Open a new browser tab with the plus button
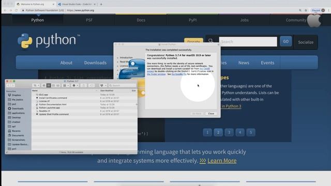This screenshot has width=331, height=186. [101, 4]
